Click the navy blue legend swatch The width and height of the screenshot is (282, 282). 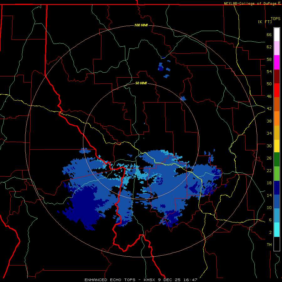[277, 188]
